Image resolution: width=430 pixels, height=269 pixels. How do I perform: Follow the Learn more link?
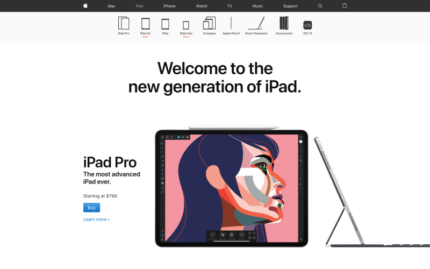click(x=96, y=220)
